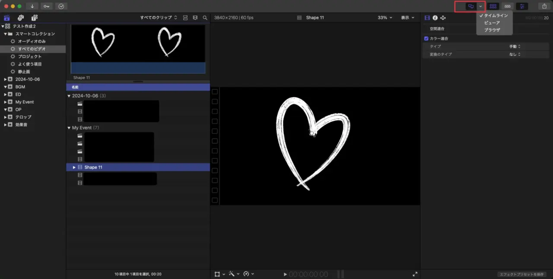The width and height of the screenshot is (553, 279).
Task: Open the 表示 view options menu
Action: (x=407, y=18)
